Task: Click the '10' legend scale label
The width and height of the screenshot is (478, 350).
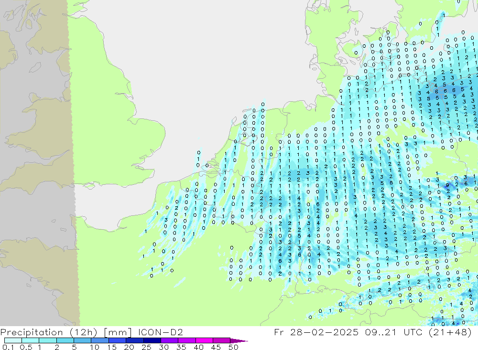Action: point(95,347)
